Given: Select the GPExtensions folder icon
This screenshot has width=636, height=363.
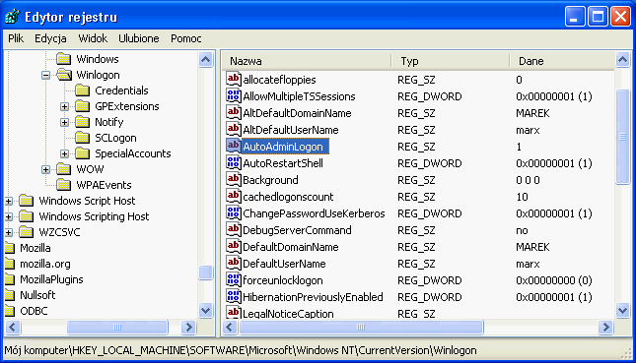Looking at the screenshot, I should [x=83, y=106].
